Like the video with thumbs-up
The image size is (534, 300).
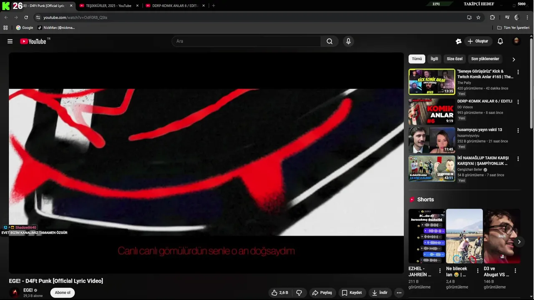pyautogui.click(x=280, y=292)
